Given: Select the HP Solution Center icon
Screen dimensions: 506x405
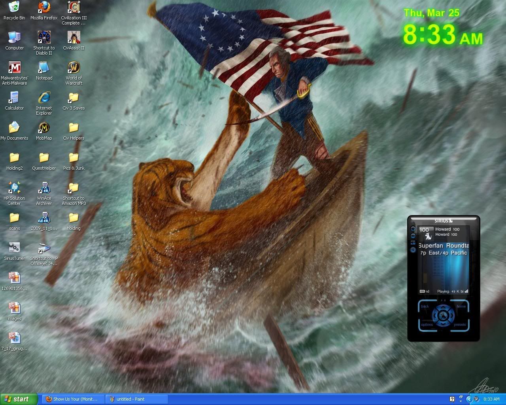Looking at the screenshot, I should 14,193.
